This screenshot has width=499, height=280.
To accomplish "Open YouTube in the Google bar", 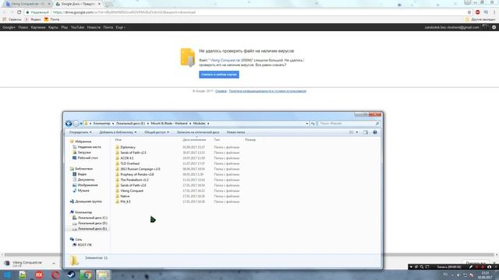I will 77,27.
